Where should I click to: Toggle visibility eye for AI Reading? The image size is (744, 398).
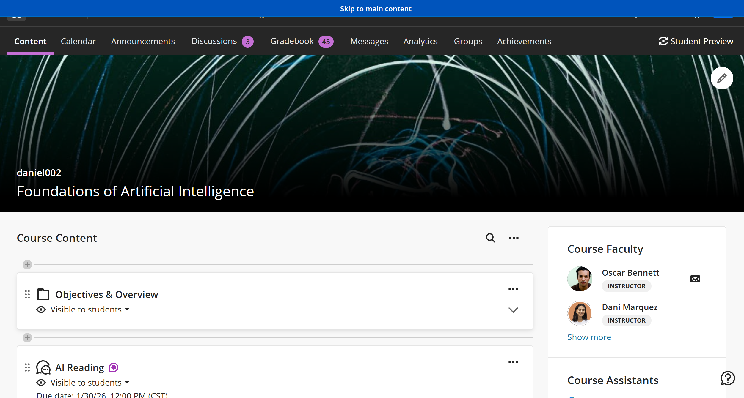click(41, 382)
